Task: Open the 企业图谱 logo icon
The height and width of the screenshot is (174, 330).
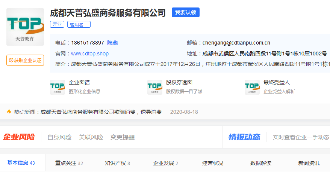Action: 58,87
